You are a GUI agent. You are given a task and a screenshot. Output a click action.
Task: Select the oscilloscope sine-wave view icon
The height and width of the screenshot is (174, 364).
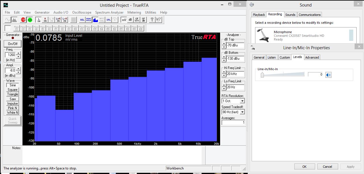pyautogui.click(x=8, y=20)
